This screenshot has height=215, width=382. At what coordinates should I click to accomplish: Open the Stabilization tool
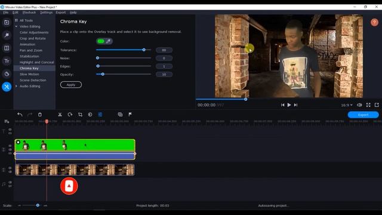29,56
